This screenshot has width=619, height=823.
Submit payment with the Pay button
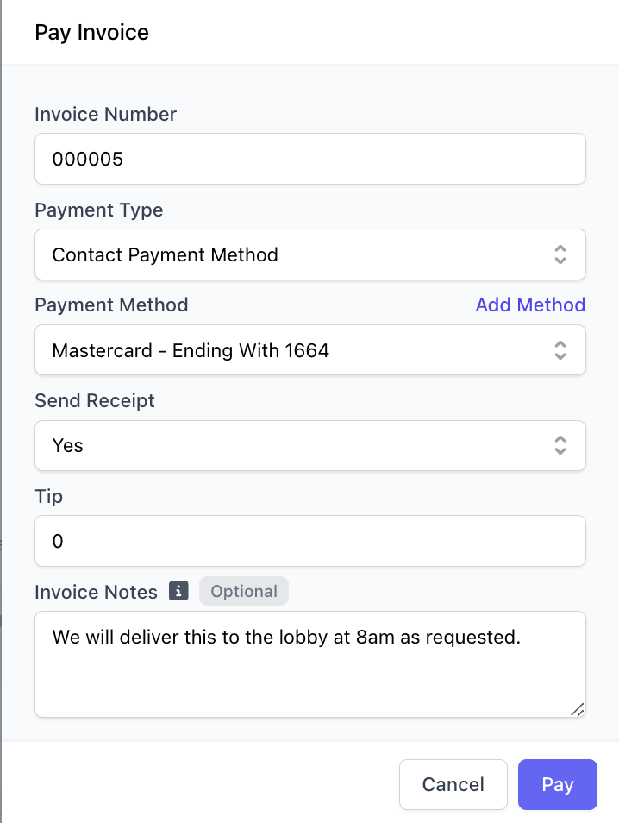click(x=558, y=785)
